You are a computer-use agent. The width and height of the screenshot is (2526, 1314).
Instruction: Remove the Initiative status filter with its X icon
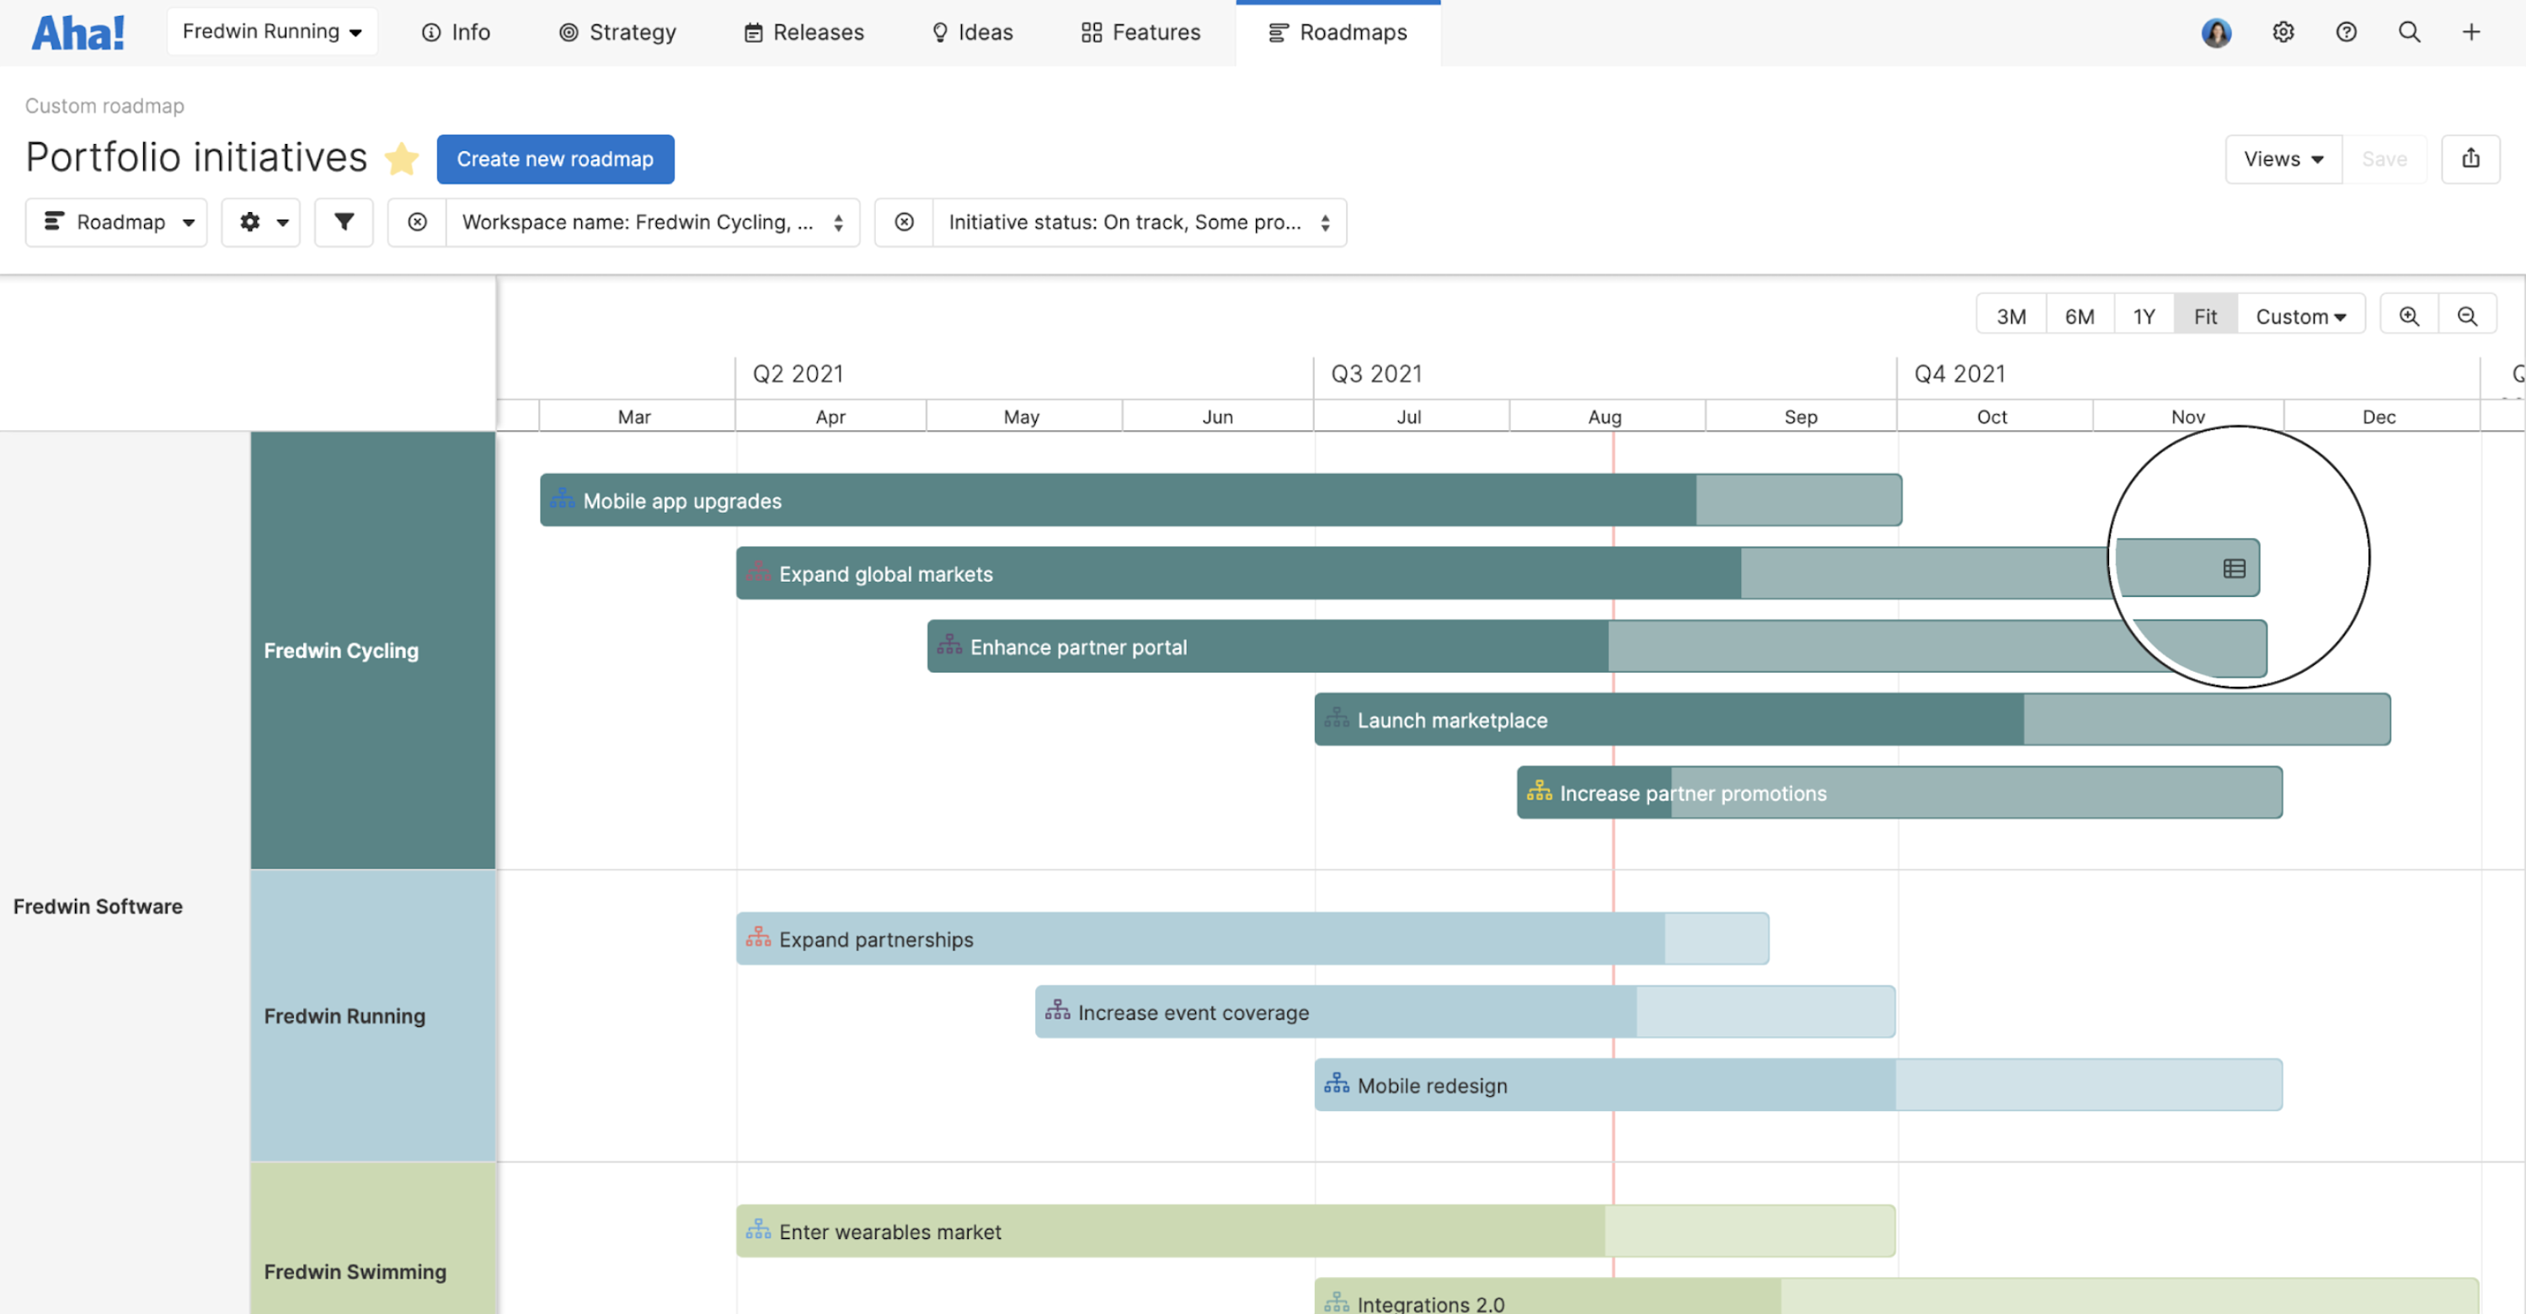[903, 222]
